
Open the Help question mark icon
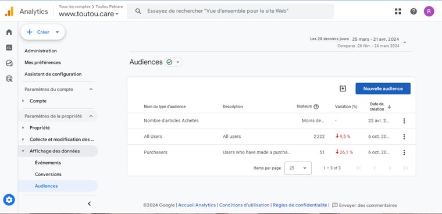point(414,11)
